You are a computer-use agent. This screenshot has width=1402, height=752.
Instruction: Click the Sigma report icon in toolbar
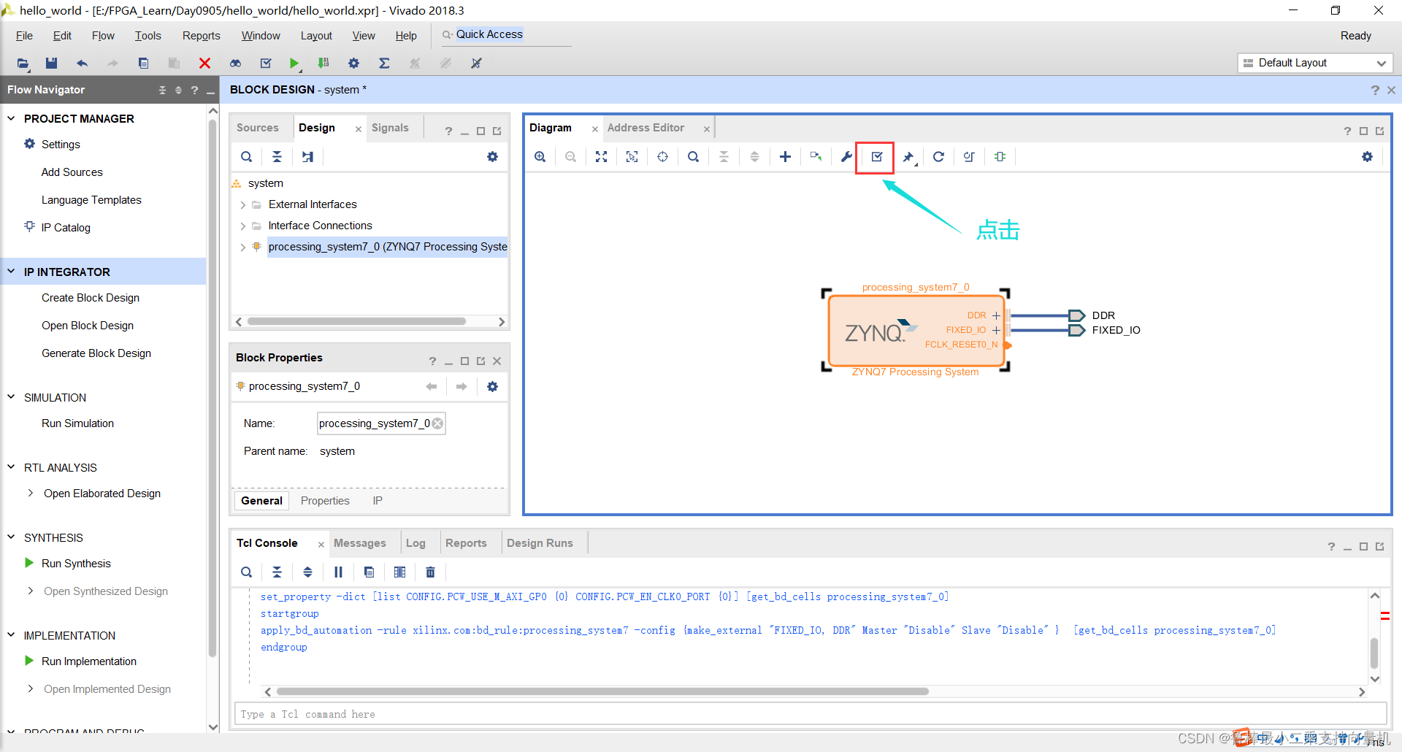point(384,64)
